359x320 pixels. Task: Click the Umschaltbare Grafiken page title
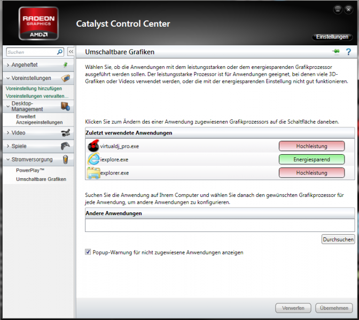[x=120, y=52]
